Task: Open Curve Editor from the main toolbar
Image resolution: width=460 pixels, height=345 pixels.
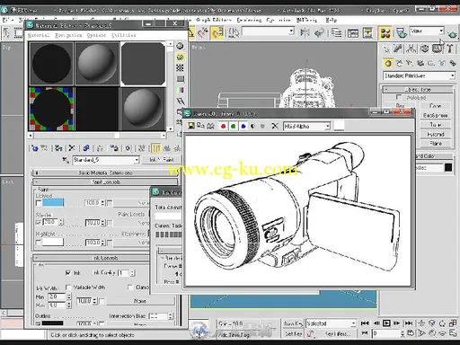Action: pos(353,32)
